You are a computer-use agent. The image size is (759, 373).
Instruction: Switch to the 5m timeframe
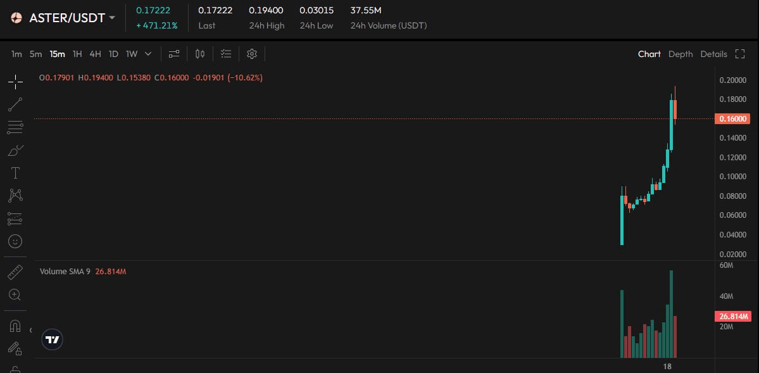[36, 54]
